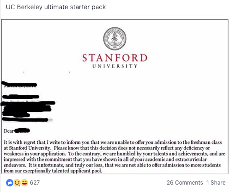
Task: Click the laughing Haha reaction emoji
Action: [24, 183]
